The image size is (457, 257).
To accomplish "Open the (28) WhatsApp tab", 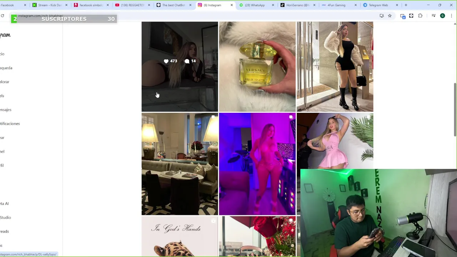I will [256, 5].
